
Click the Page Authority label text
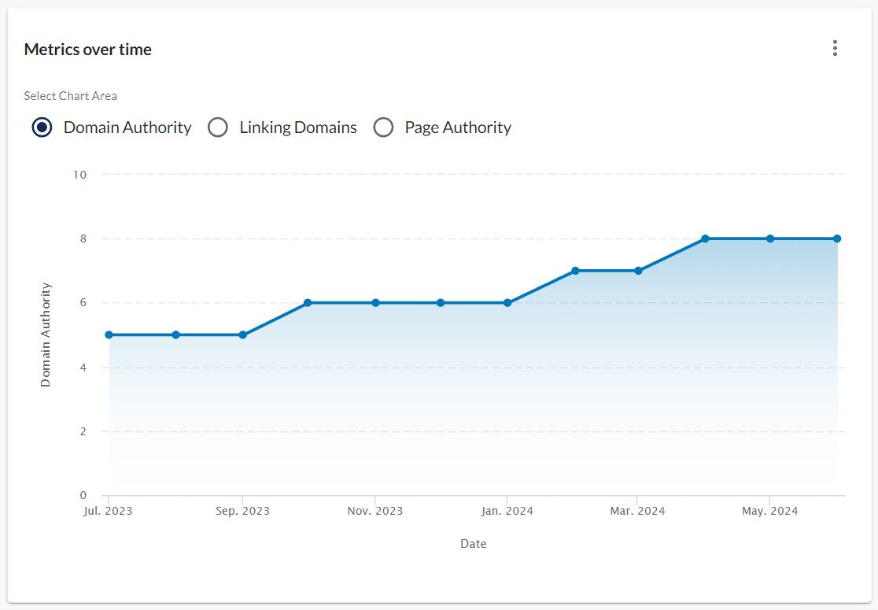click(457, 127)
